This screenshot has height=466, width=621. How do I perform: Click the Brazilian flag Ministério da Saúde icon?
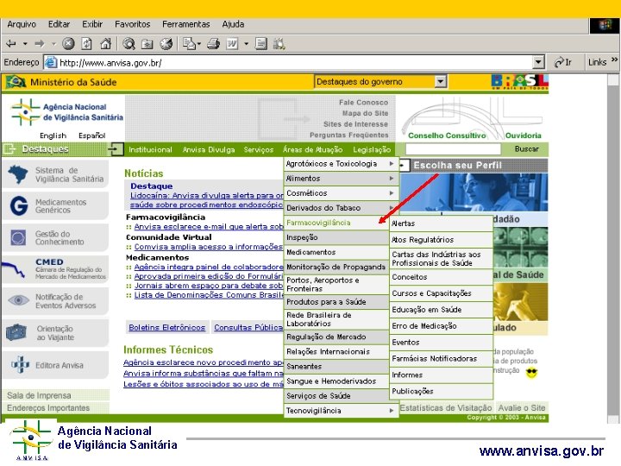coord(16,82)
